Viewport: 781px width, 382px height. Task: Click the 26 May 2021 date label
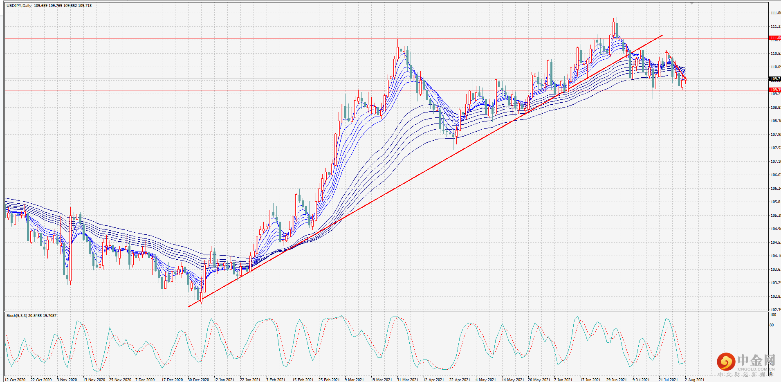coord(539,380)
